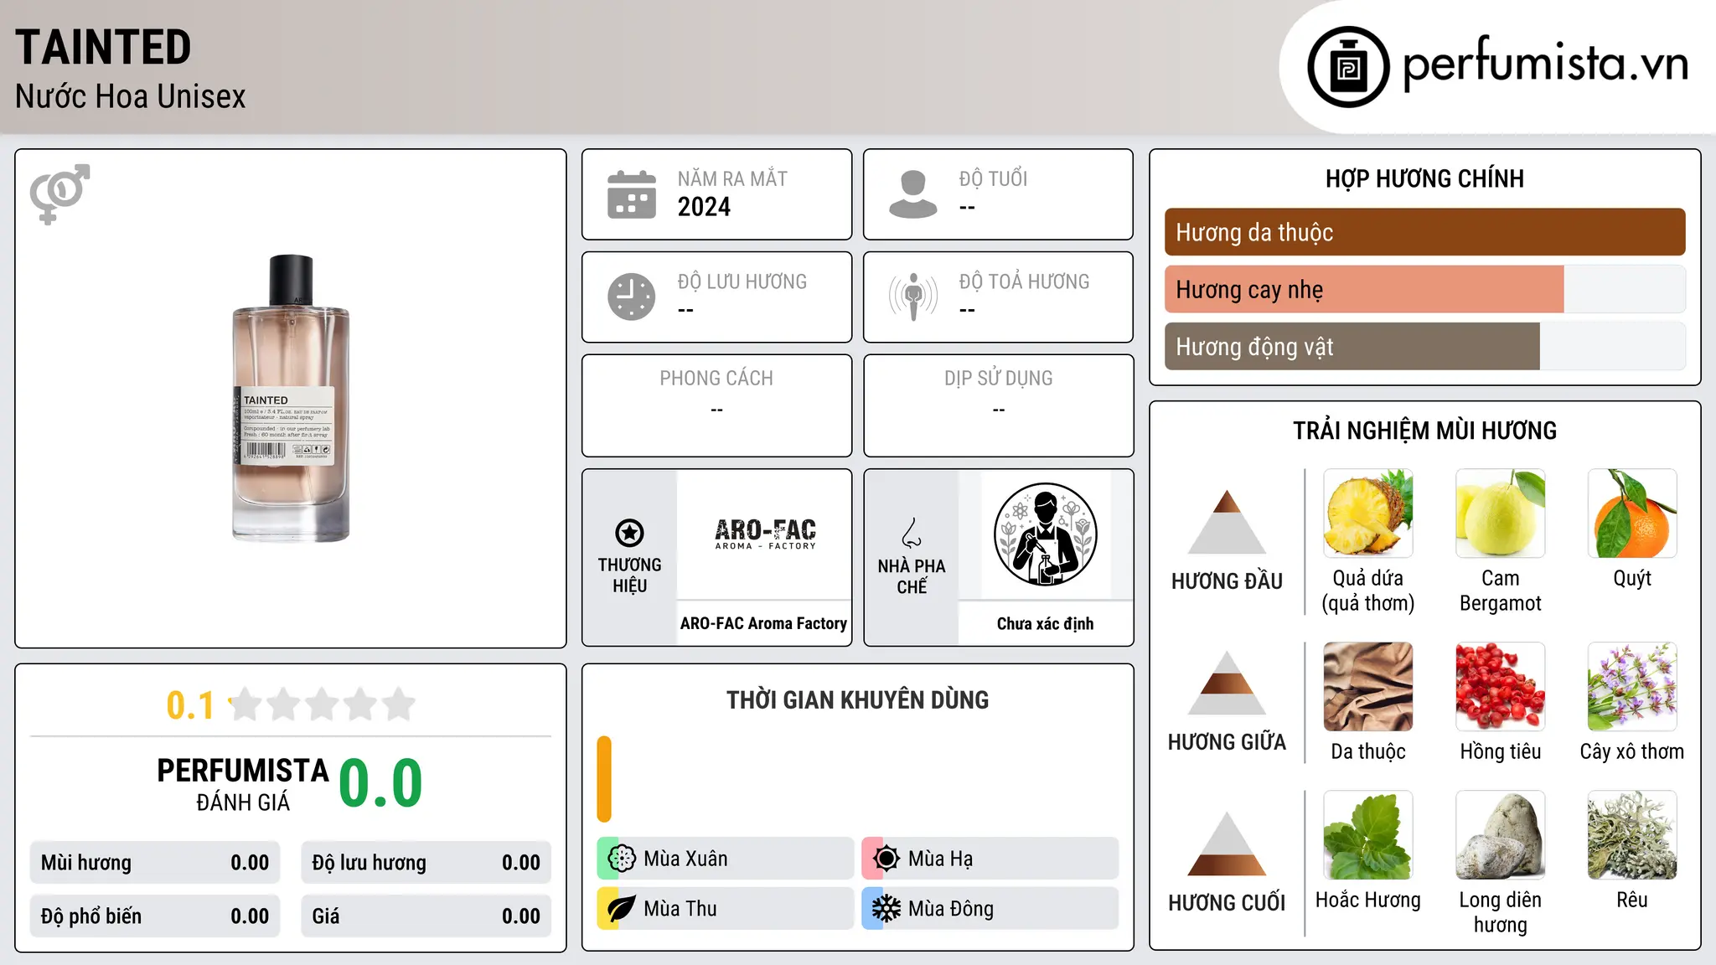Open the Cam Bergamot note image
This screenshot has width=1716, height=965.
(1501, 513)
